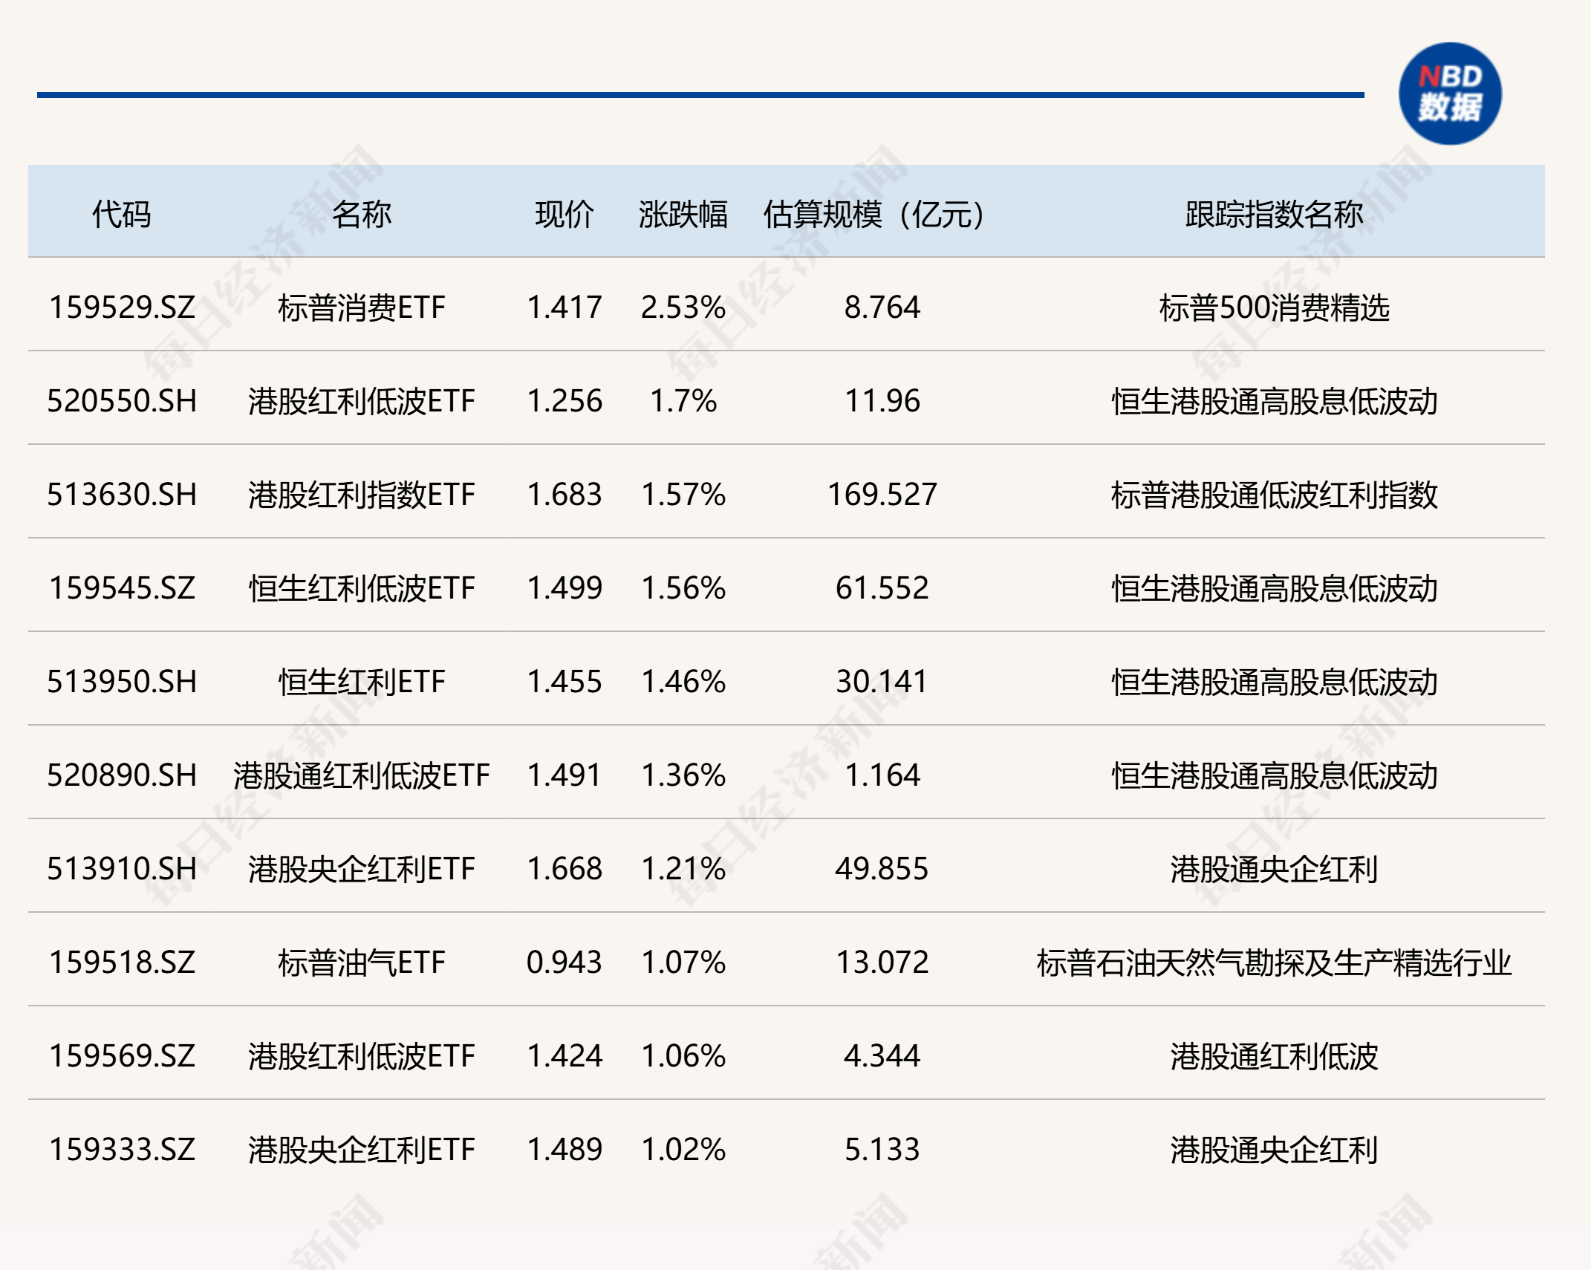Click the 169.527 scale value
The height and width of the screenshot is (1270, 1591).
click(882, 495)
